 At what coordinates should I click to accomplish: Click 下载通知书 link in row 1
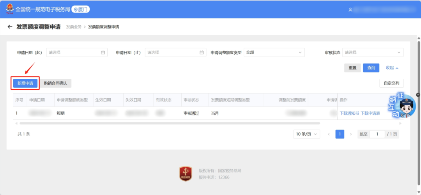click(349, 113)
